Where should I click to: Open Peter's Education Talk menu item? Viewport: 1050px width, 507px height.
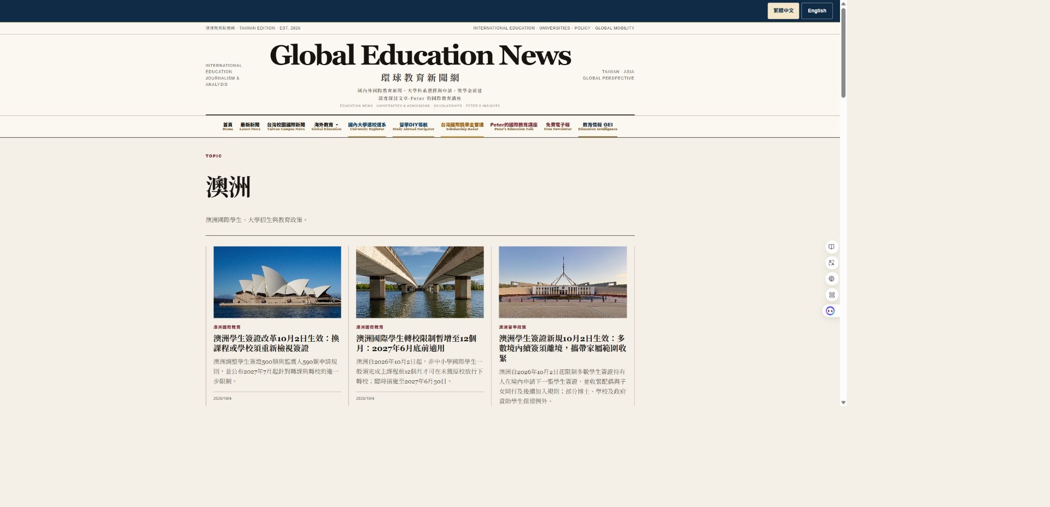pos(514,126)
